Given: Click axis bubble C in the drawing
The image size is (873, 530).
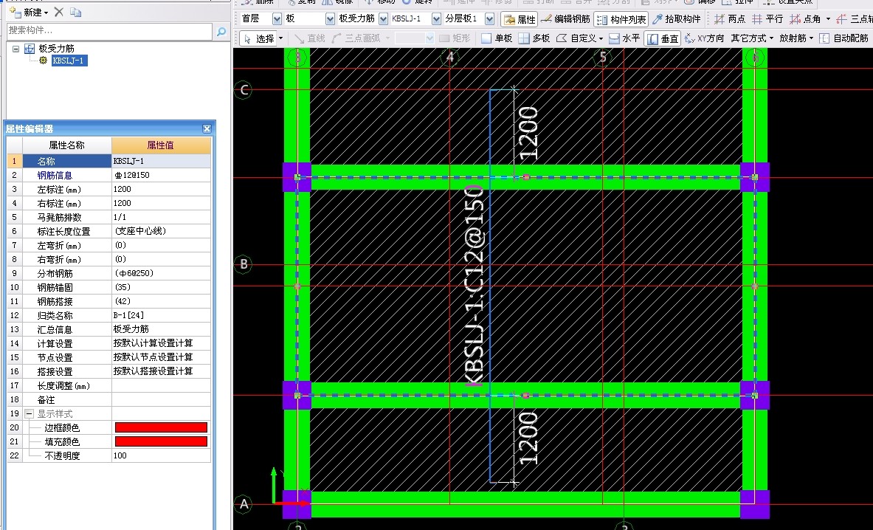Looking at the screenshot, I should pos(244,90).
